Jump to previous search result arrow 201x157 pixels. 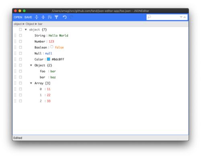185,17
